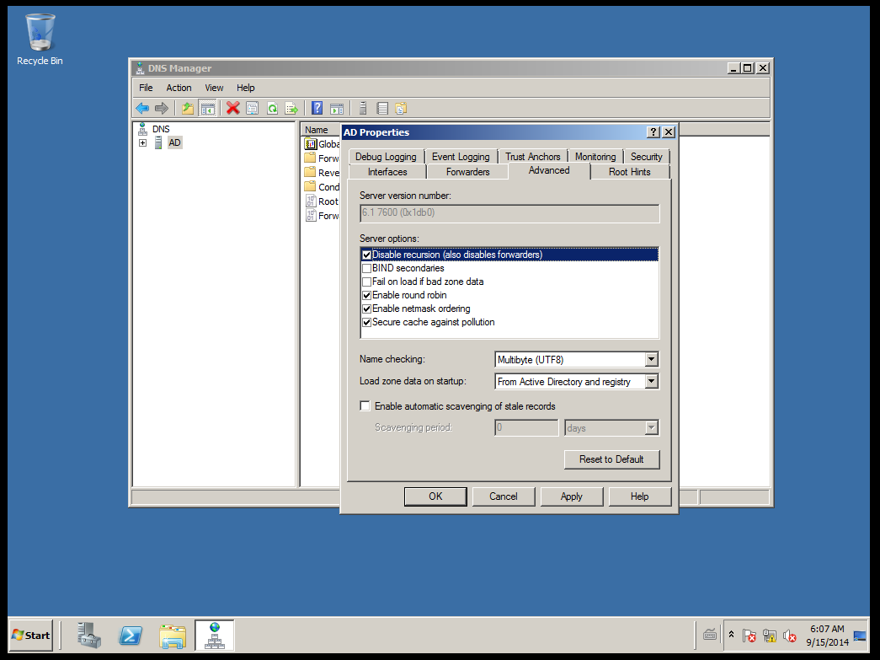This screenshot has height=660, width=880.
Task: Open the Monitoring tab
Action: [x=595, y=157]
